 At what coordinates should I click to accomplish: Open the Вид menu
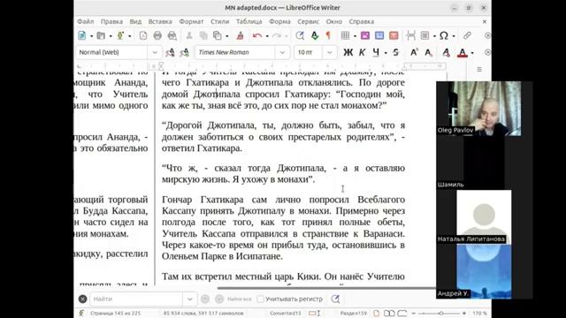pyautogui.click(x=135, y=21)
